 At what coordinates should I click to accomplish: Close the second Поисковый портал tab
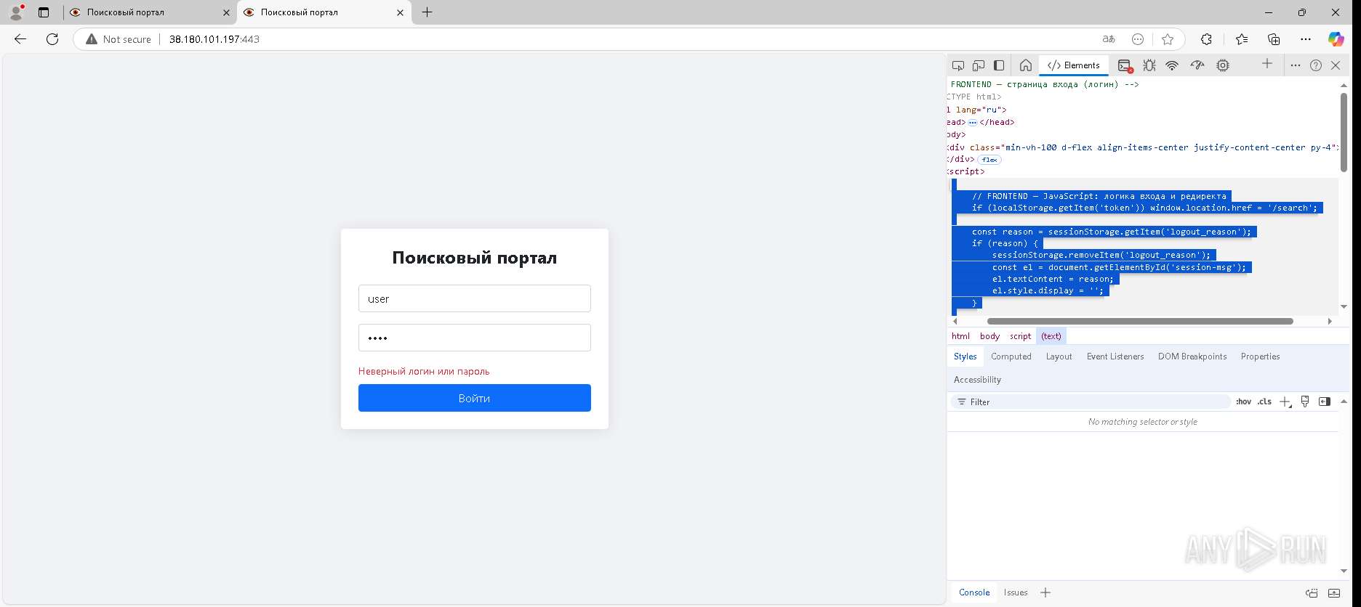click(x=400, y=12)
